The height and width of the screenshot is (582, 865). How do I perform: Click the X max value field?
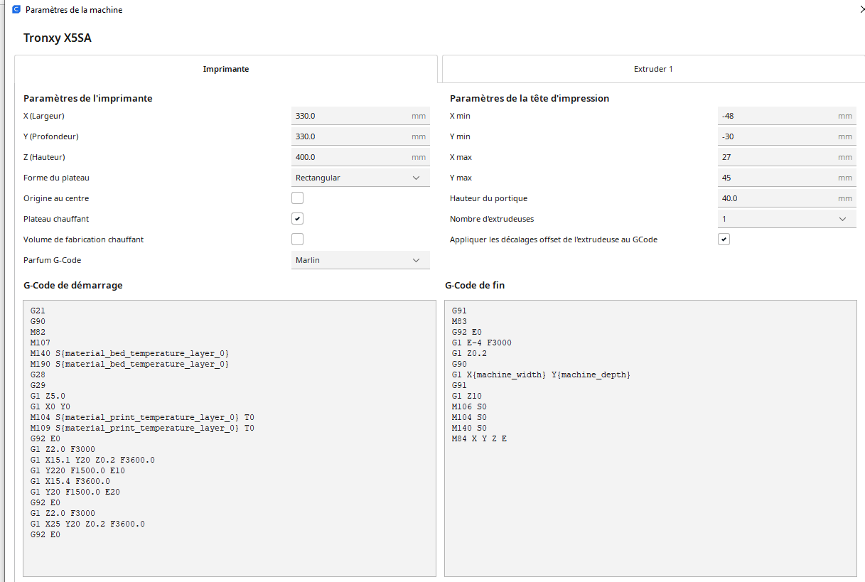click(787, 157)
